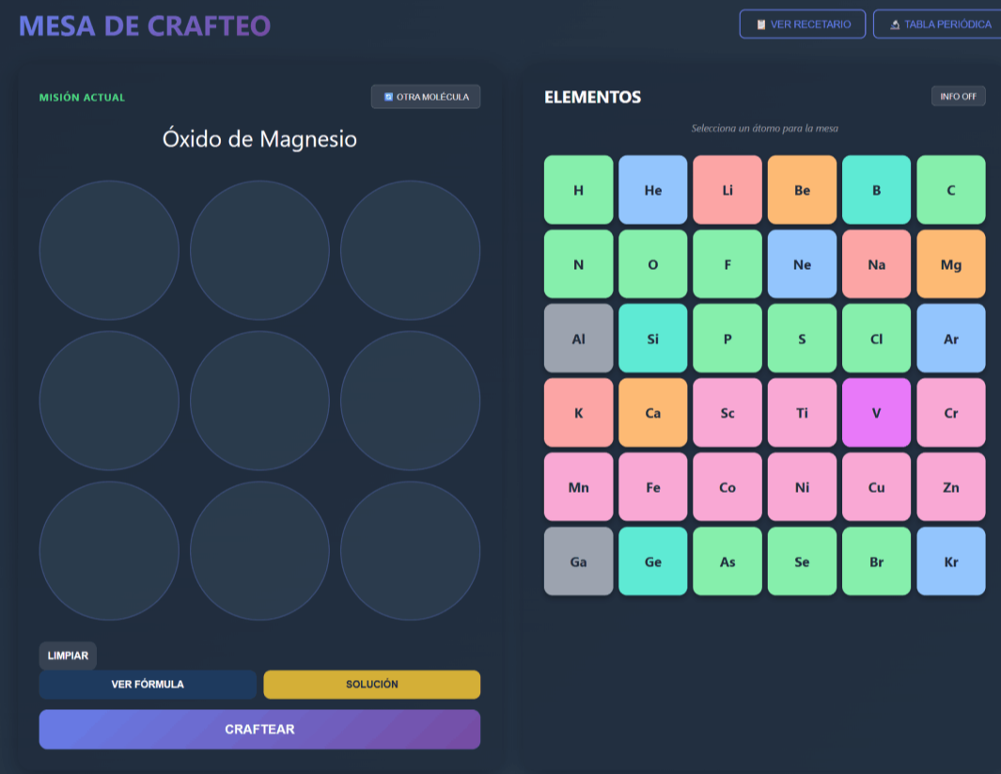Select the Sodio (Na) element tile
Viewport: 1001px width, 774px height.
pyautogui.click(x=876, y=264)
